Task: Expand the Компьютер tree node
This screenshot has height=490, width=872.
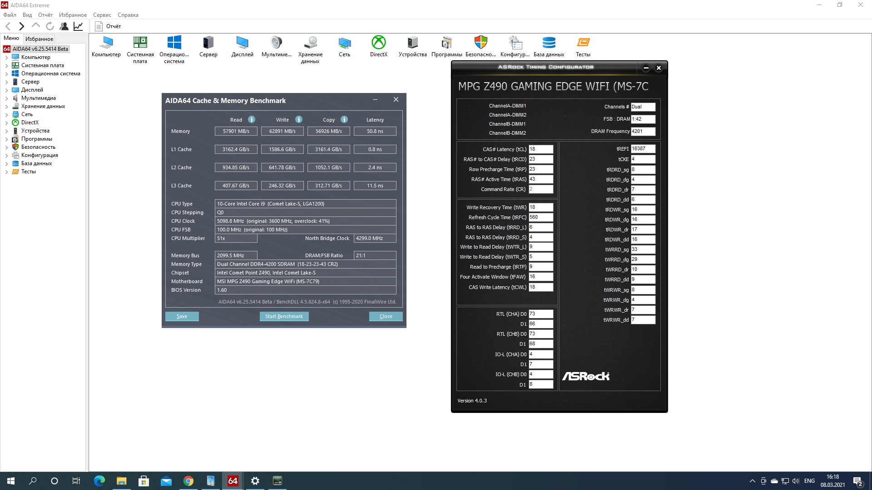Action: (x=6, y=58)
